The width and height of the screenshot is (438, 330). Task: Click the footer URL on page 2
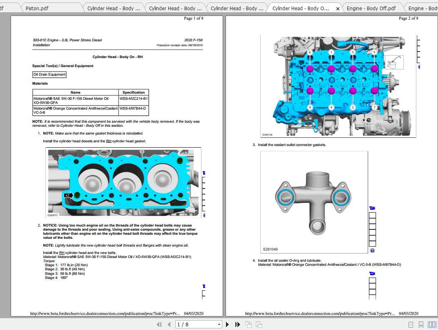[x=320, y=314]
